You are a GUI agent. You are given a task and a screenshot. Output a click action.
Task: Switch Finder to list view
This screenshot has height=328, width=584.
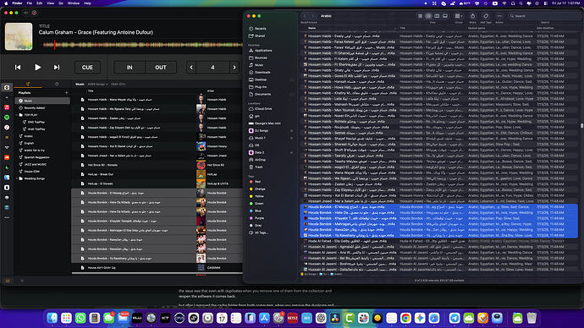tap(428, 16)
